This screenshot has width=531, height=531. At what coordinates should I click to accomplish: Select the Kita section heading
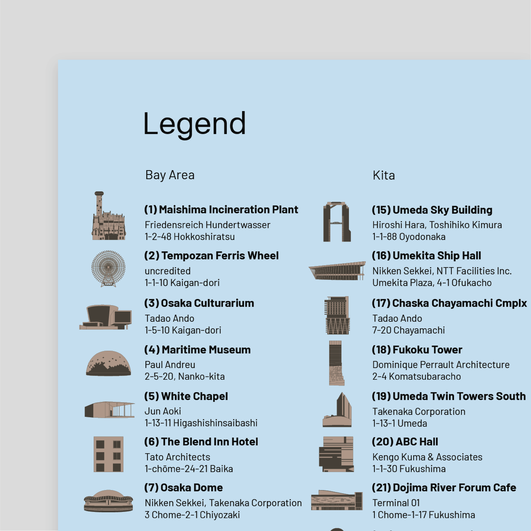[x=384, y=175]
